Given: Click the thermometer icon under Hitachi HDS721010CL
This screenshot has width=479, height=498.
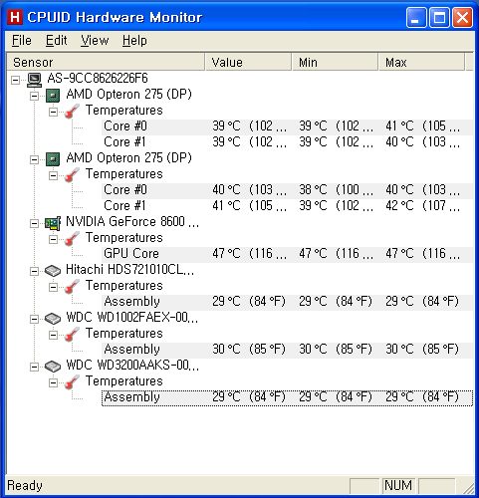Looking at the screenshot, I should (72, 287).
